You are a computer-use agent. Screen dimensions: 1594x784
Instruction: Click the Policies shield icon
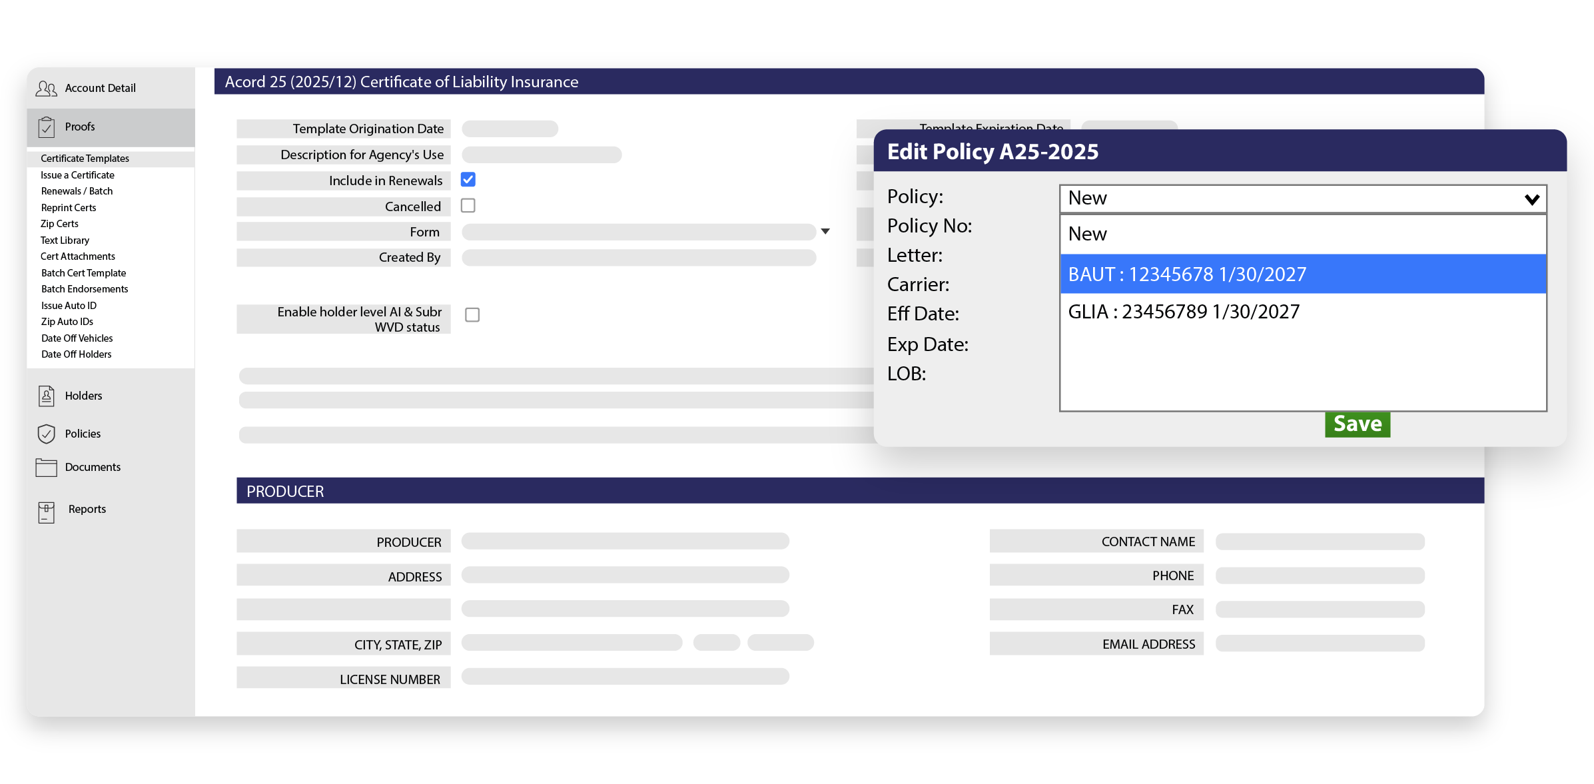[x=47, y=434]
